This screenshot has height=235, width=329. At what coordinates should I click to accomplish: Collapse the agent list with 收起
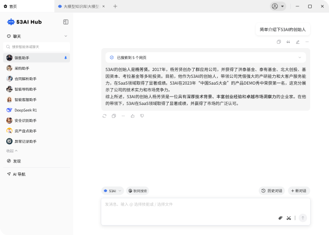(x=11, y=151)
